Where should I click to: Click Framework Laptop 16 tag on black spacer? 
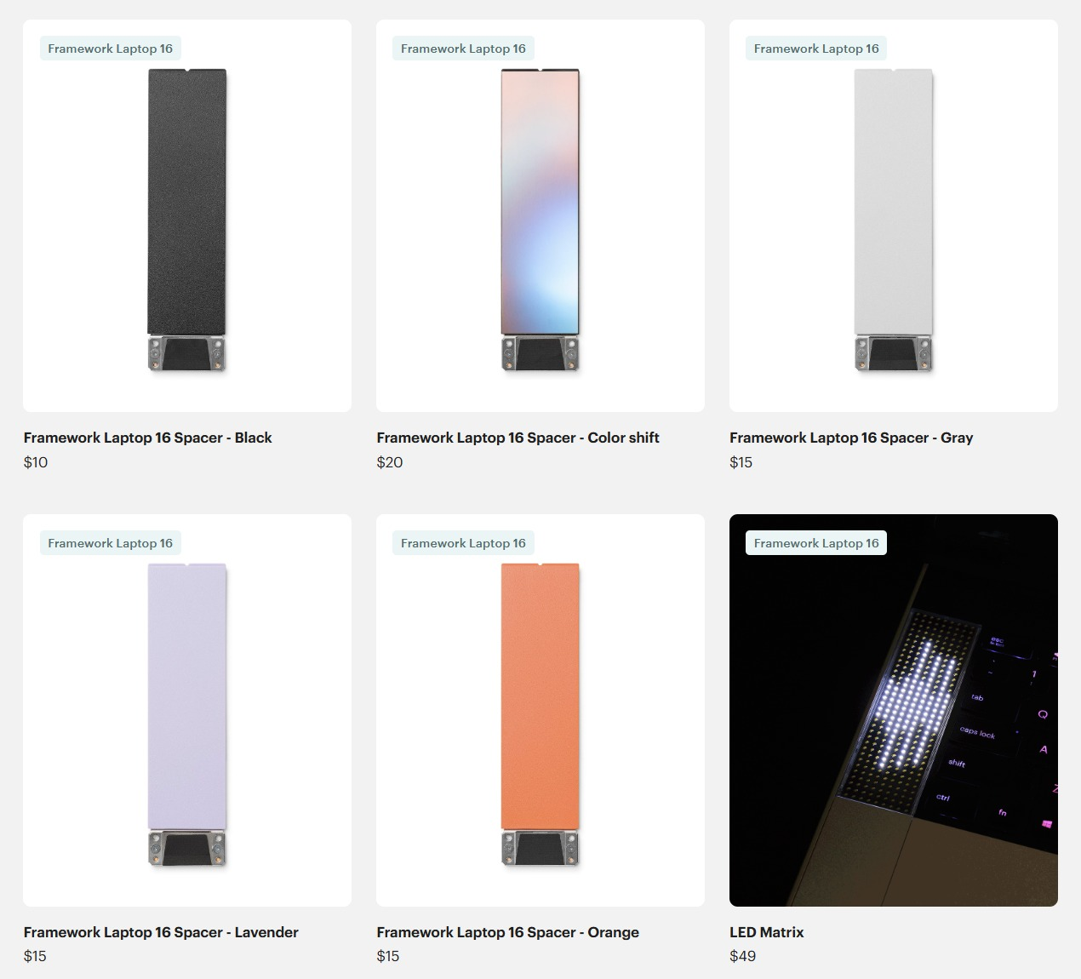click(111, 49)
